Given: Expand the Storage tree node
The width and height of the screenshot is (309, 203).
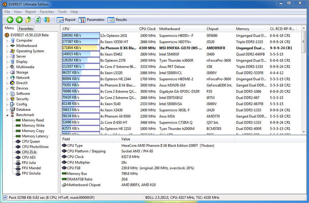Looking at the screenshot, I should pyautogui.click(x=7, y=73).
